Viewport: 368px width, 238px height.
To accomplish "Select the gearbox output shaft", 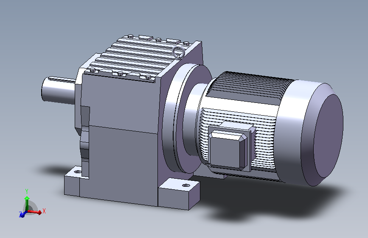I will coord(59,90).
